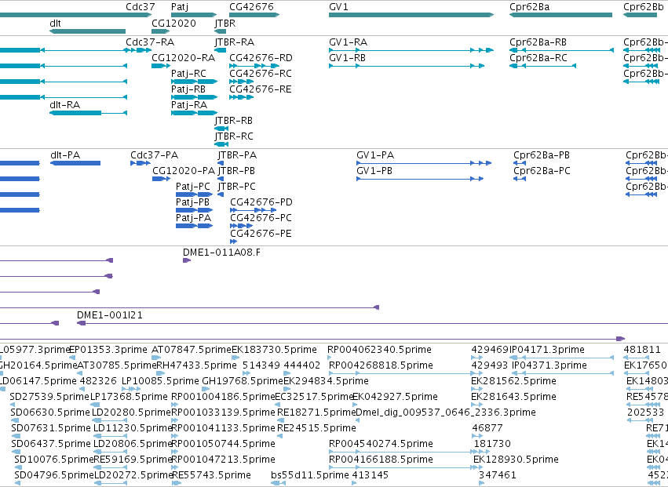The height and width of the screenshot is (487, 668).
Task: Open EST label 'EK128930.5prime'
Action: 516,460
